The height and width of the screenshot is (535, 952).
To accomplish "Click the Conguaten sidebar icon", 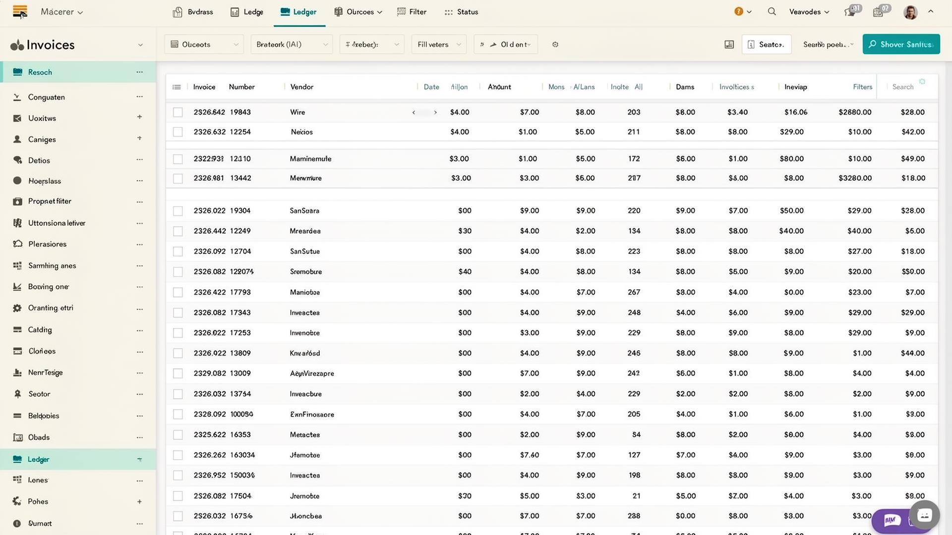I will [17, 97].
